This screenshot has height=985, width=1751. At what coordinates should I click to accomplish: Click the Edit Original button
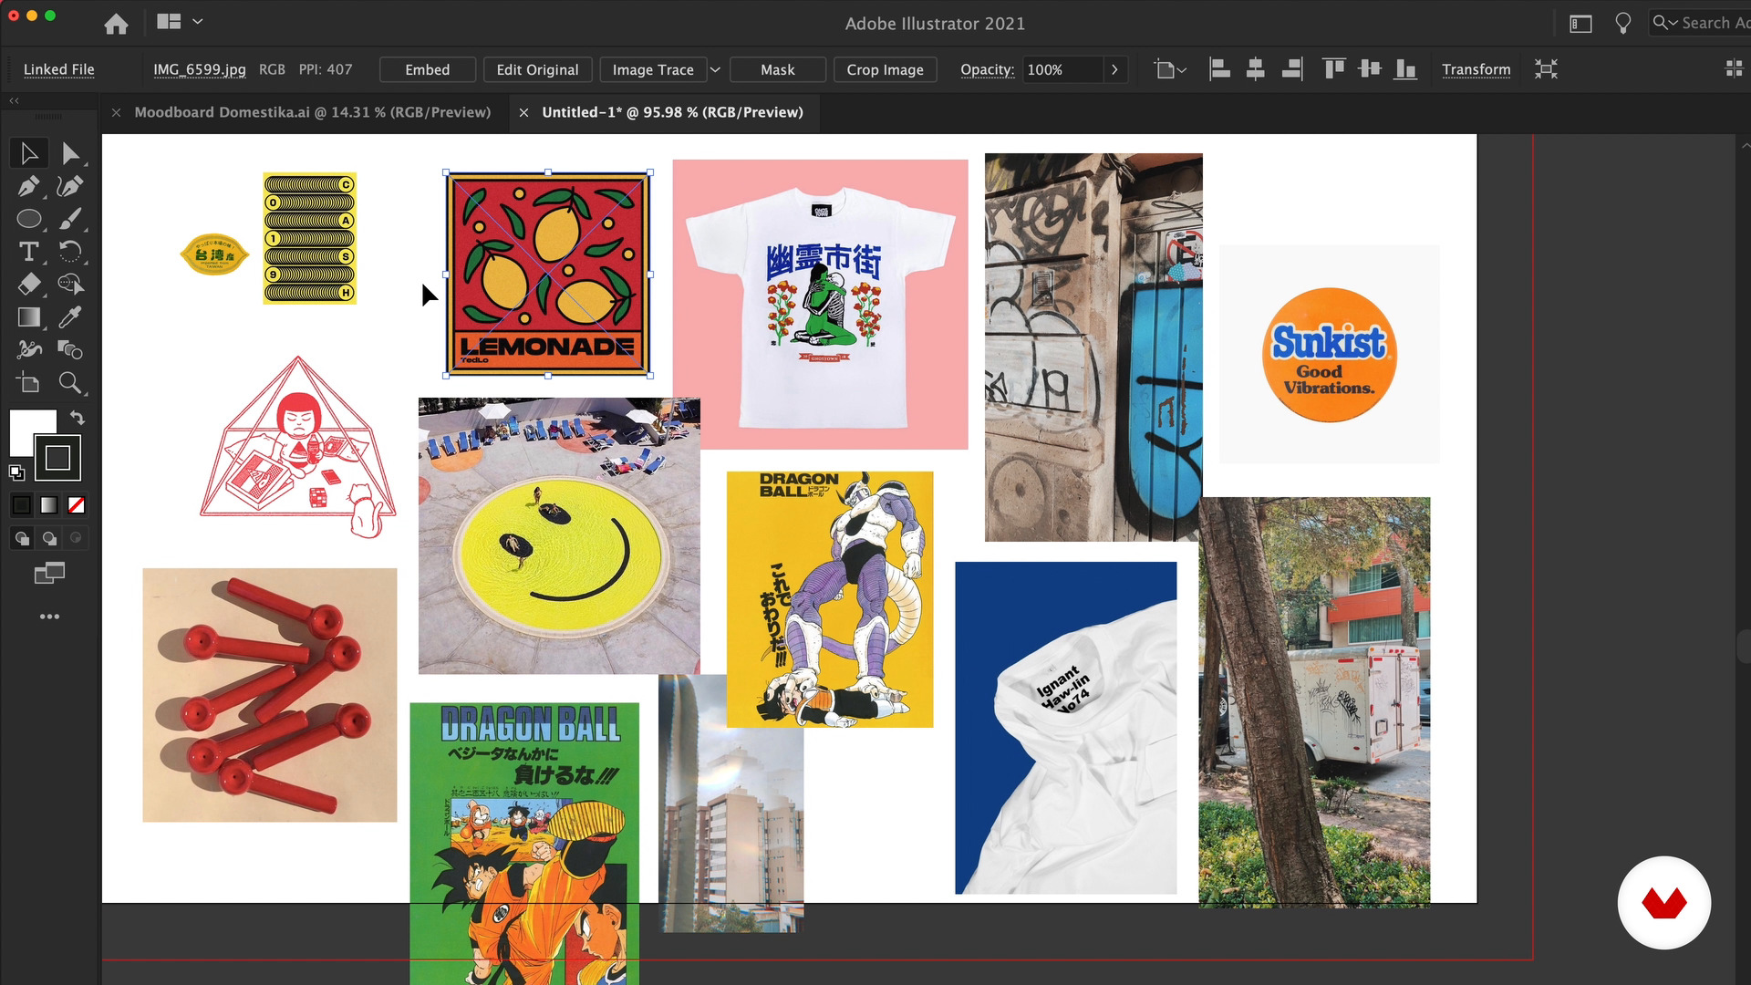[x=537, y=69]
